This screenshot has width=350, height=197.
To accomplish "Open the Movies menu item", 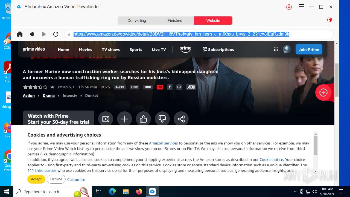I will (x=86, y=50).
